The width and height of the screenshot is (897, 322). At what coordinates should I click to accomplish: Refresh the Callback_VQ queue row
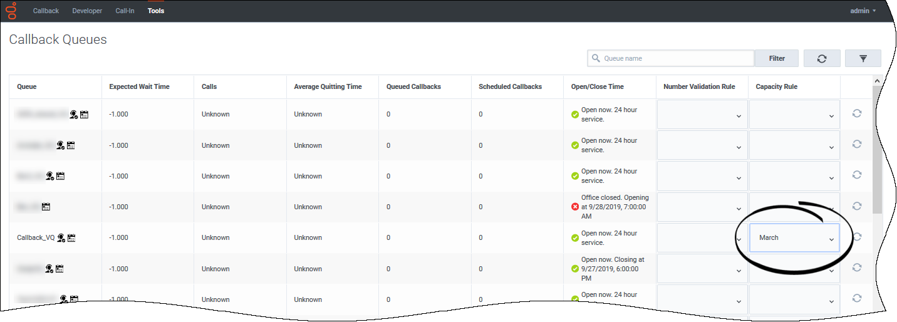click(x=857, y=237)
